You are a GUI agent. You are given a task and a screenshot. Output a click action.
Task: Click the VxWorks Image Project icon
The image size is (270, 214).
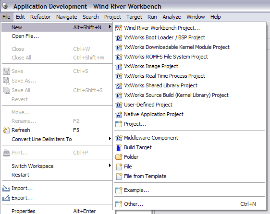119,66
